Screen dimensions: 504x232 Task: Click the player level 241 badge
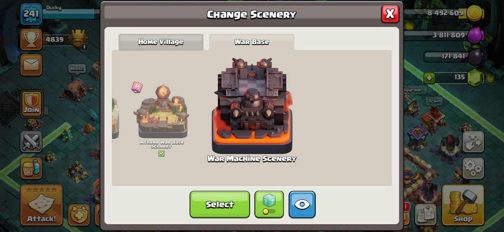31,14
